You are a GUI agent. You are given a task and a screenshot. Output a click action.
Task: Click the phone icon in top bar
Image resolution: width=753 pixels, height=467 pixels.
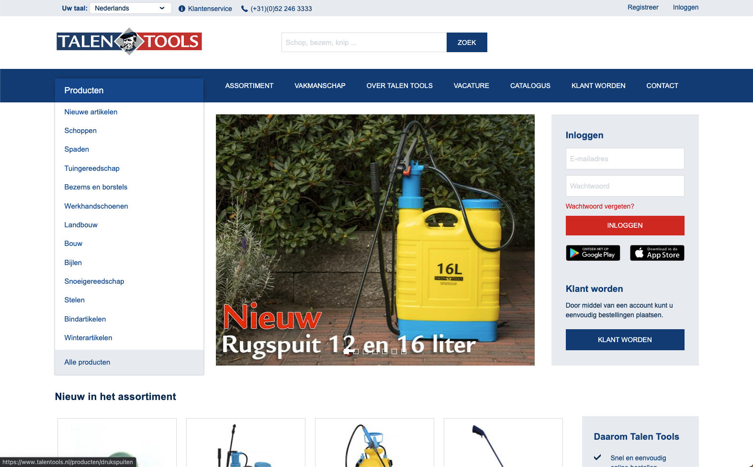coord(245,9)
